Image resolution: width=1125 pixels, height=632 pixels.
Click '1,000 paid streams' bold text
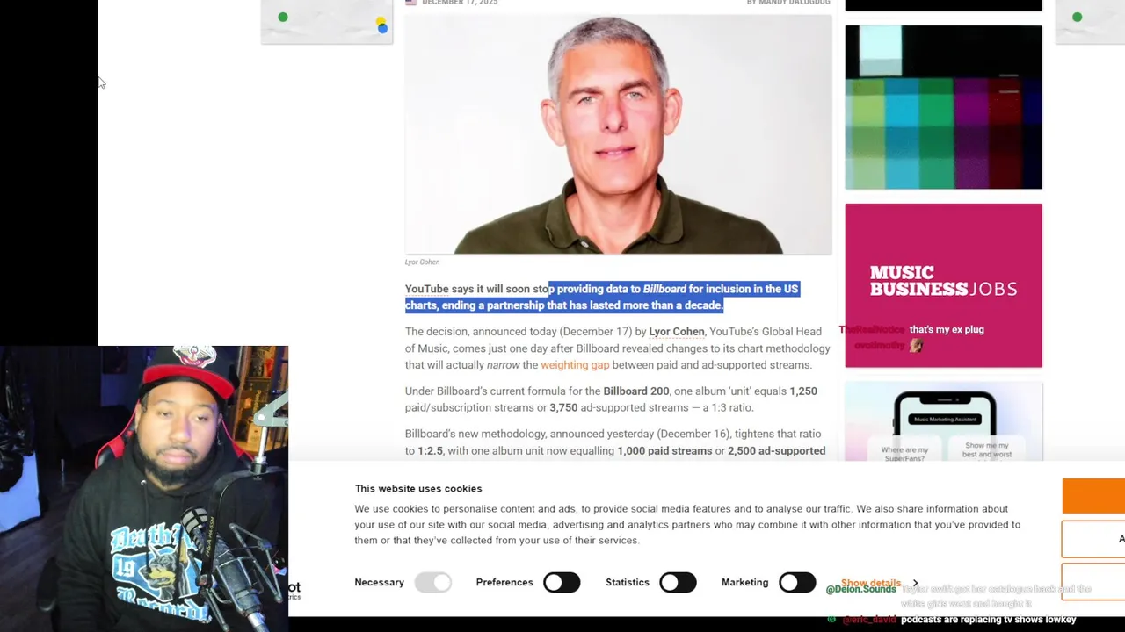[664, 451]
